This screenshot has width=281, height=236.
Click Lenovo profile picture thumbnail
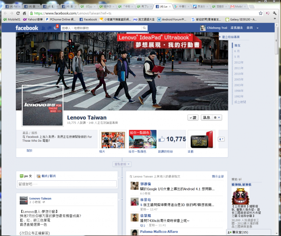point(43,106)
